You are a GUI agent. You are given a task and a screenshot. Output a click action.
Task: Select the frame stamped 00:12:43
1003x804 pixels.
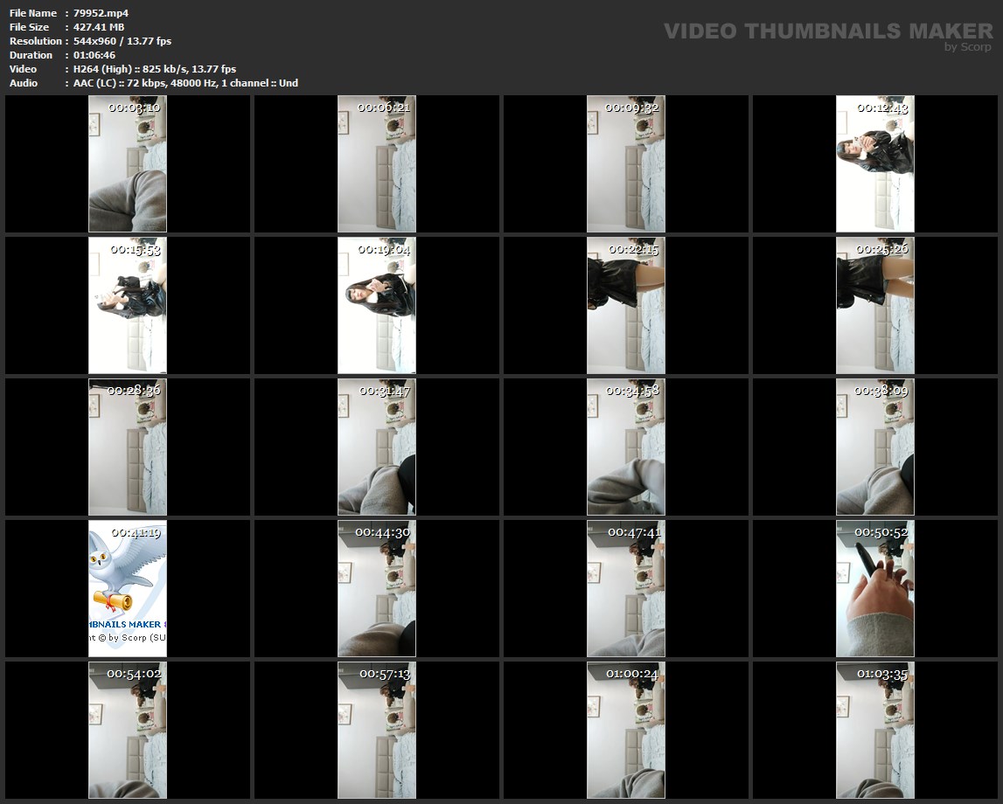pos(874,164)
